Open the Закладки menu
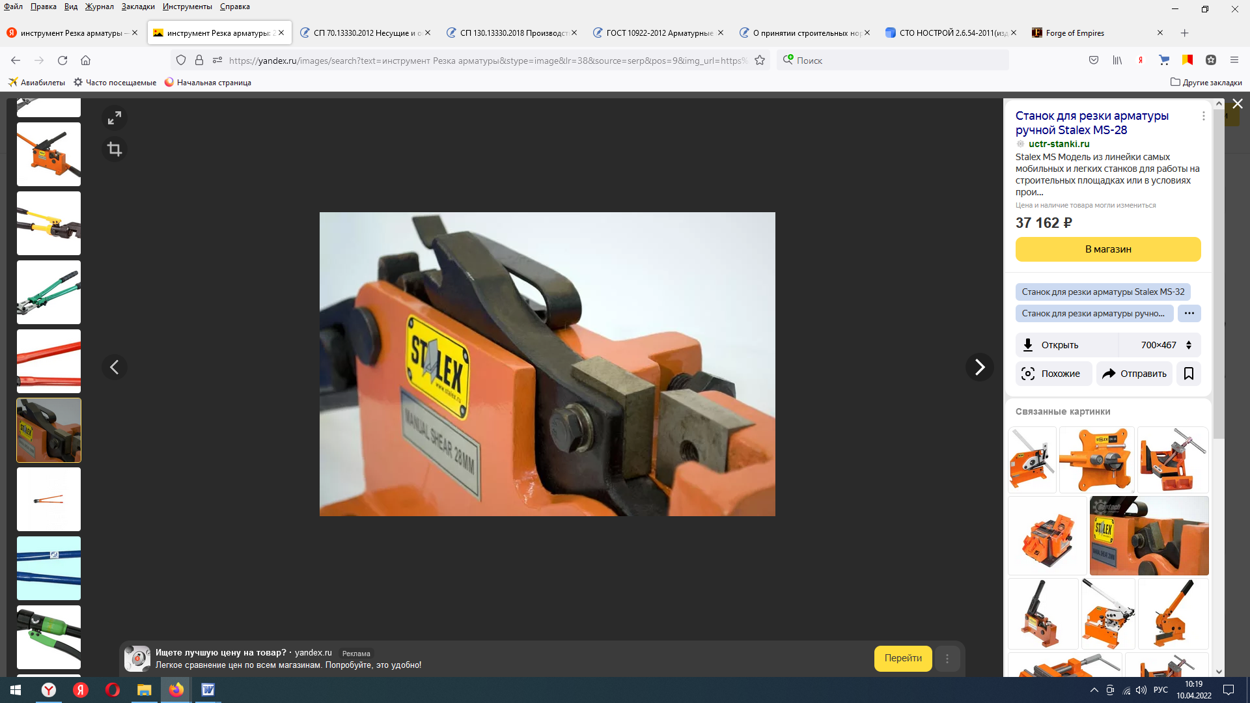This screenshot has height=703, width=1250. 138,7
